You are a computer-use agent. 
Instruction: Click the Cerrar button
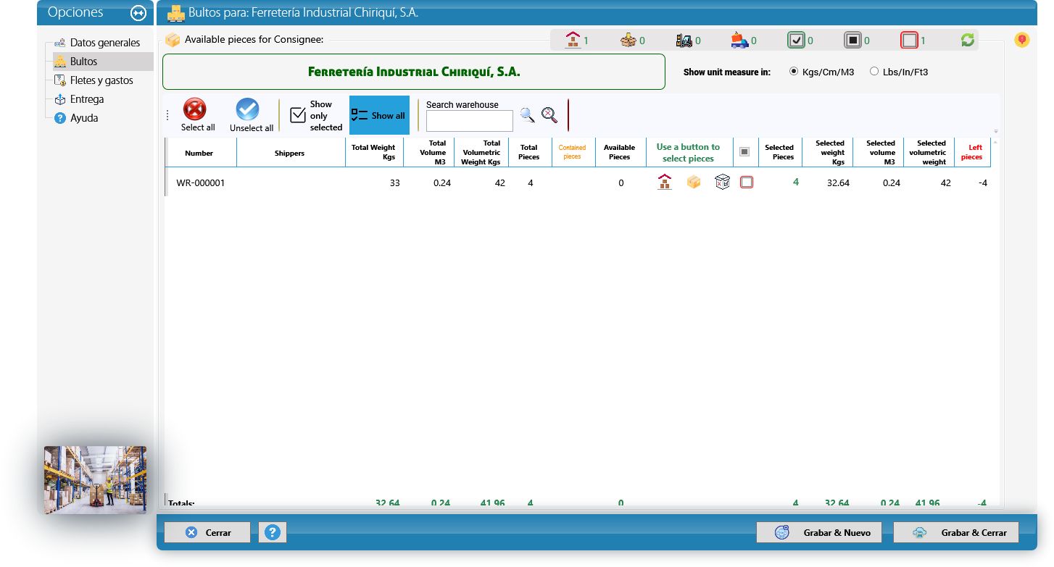pos(207,532)
